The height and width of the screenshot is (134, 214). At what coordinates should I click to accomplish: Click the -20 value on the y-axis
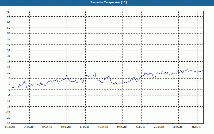tap(8, 112)
